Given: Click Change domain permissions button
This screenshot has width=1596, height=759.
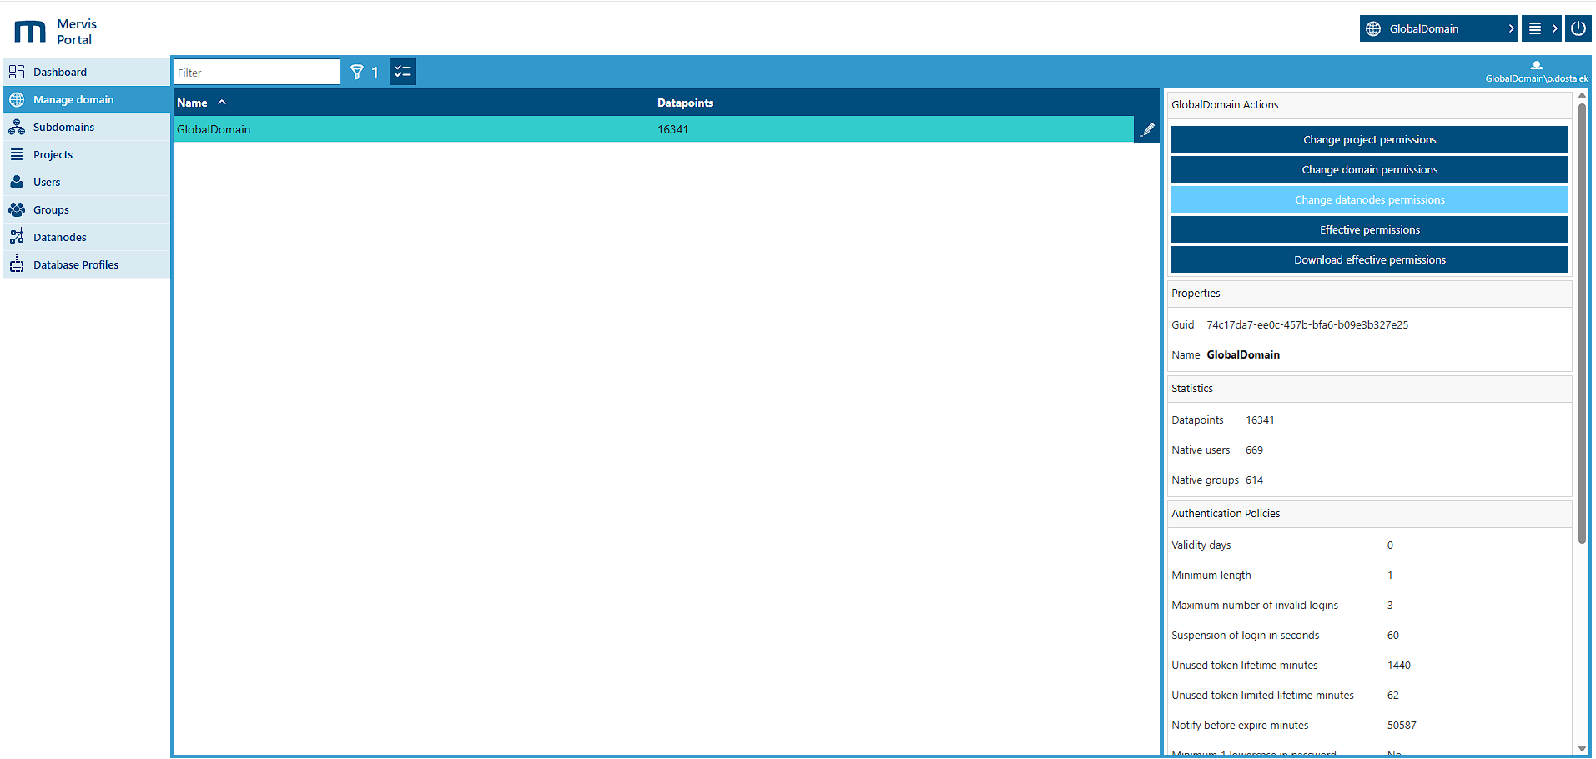Looking at the screenshot, I should pyautogui.click(x=1369, y=169).
